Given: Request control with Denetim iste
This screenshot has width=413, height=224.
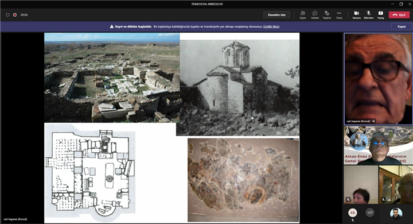Looking at the screenshot, I should pyautogui.click(x=276, y=15).
